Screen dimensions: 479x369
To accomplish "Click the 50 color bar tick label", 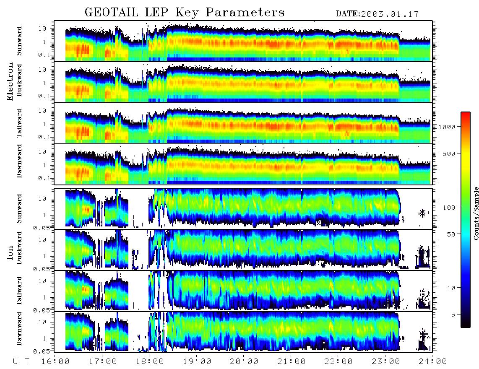I will [451, 234].
